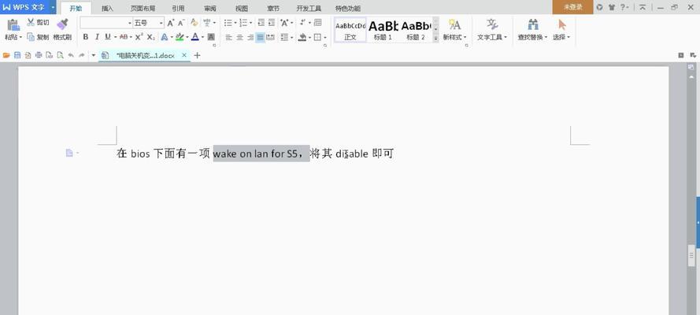This screenshot has width=700, height=315.
Task: Click the distributed alignment button
Action: 271,37
